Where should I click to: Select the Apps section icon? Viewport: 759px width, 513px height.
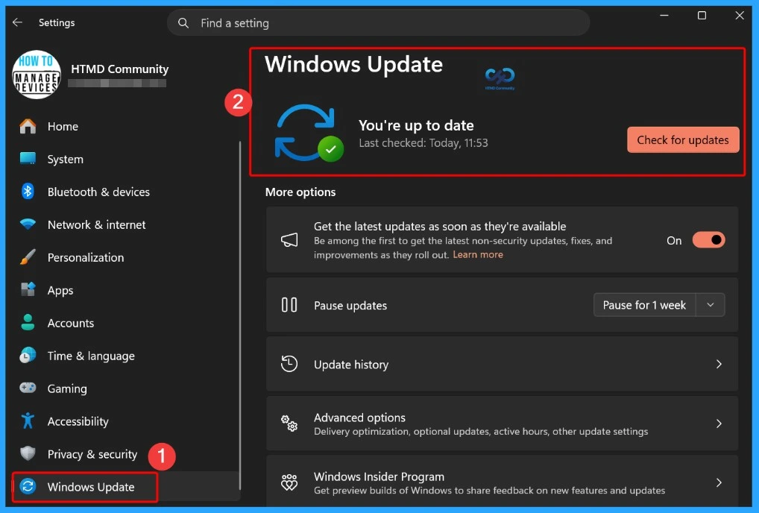click(28, 290)
